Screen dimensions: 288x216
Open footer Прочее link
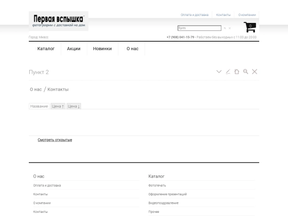pyautogui.click(x=154, y=212)
